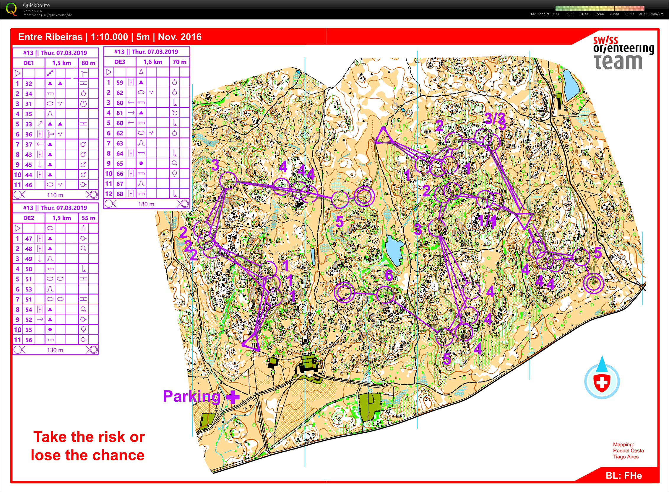
Task: Click the double-circle finish left of control 6
Action: click(344, 293)
